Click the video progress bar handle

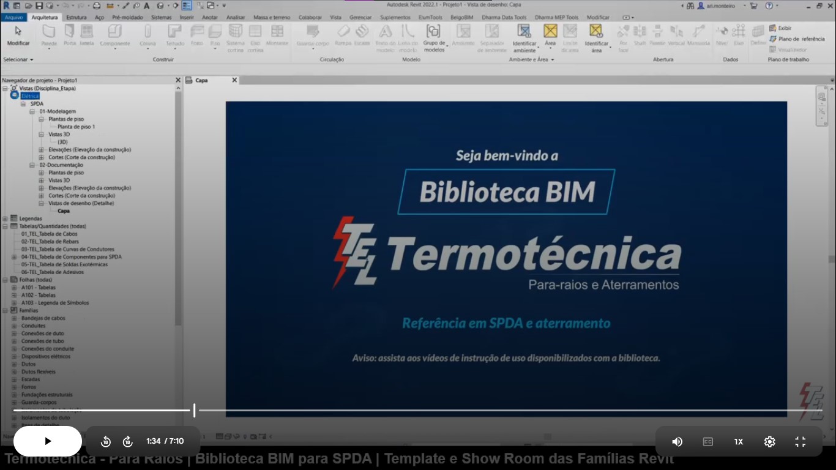coord(194,411)
